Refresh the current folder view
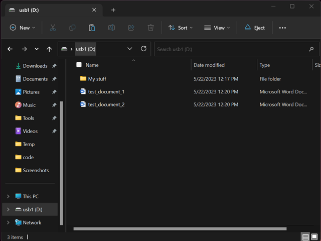Screen dimensions: 321x241 pos(144,49)
